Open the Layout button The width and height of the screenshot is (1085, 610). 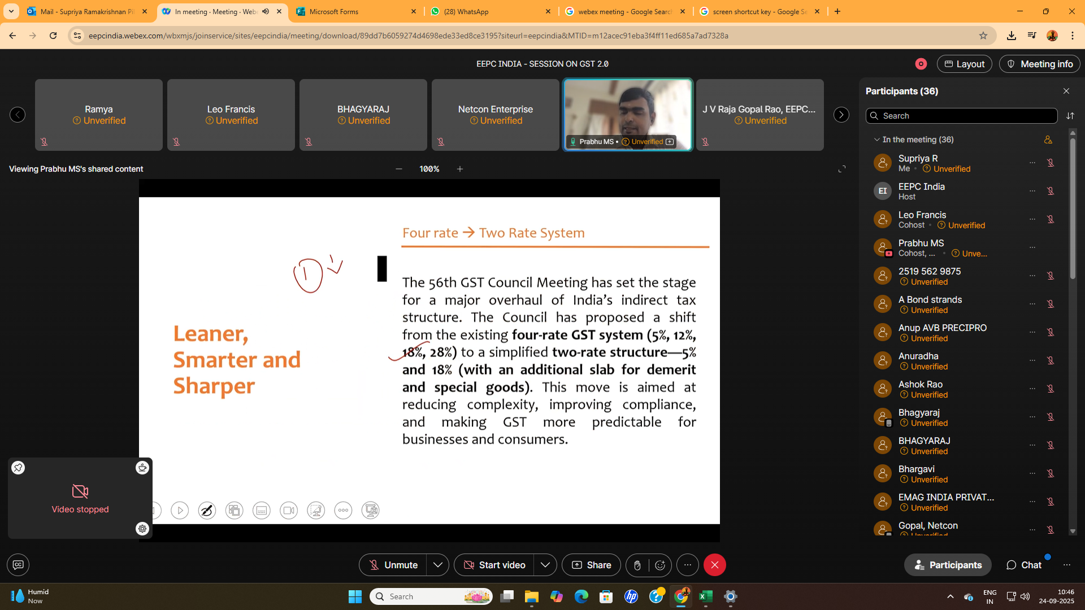(965, 64)
